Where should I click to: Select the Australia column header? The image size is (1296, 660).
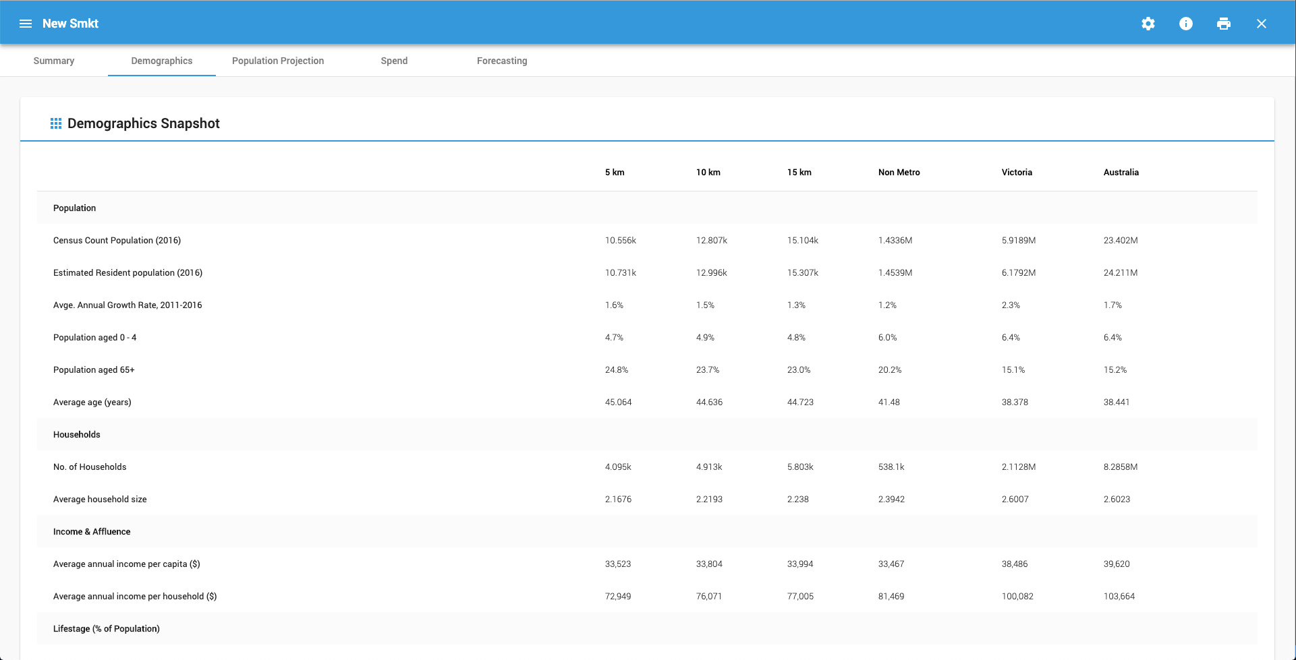point(1121,173)
